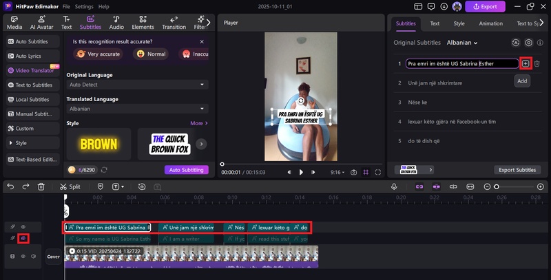Delete subtitle line 1 with trash icon

pyautogui.click(x=537, y=63)
